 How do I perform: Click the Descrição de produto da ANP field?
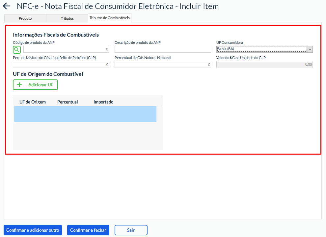tap(163, 49)
